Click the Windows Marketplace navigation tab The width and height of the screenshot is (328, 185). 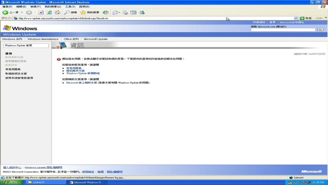pyautogui.click(x=43, y=39)
